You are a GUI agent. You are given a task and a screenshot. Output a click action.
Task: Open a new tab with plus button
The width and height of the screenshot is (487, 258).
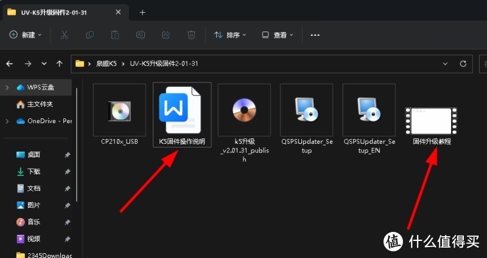click(142, 12)
